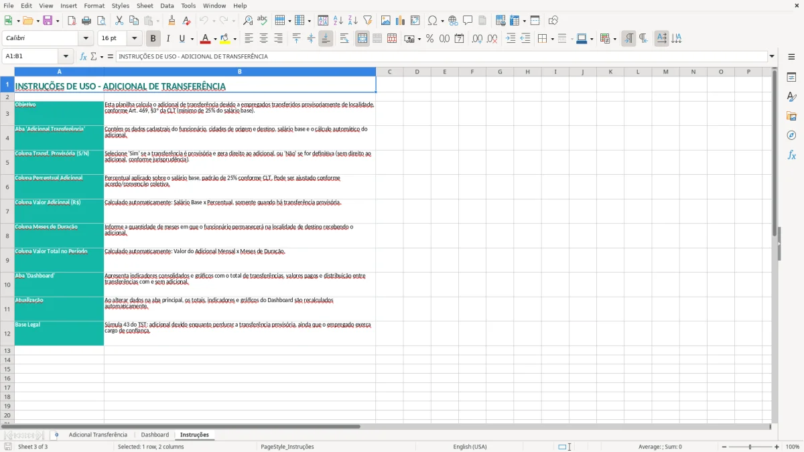The width and height of the screenshot is (804, 452).
Task: Click the Export as PDF icon
Action: [x=71, y=21]
